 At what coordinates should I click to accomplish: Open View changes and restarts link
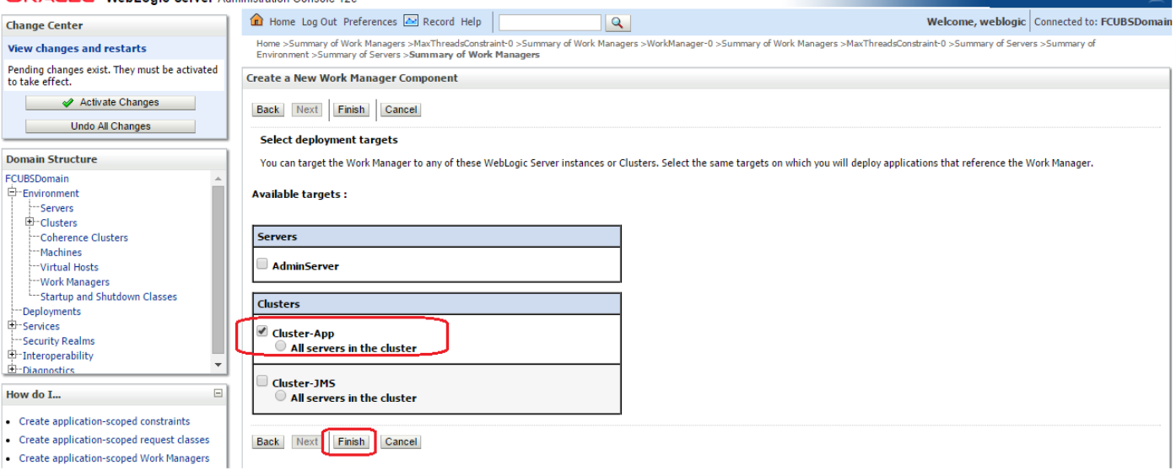point(77,49)
